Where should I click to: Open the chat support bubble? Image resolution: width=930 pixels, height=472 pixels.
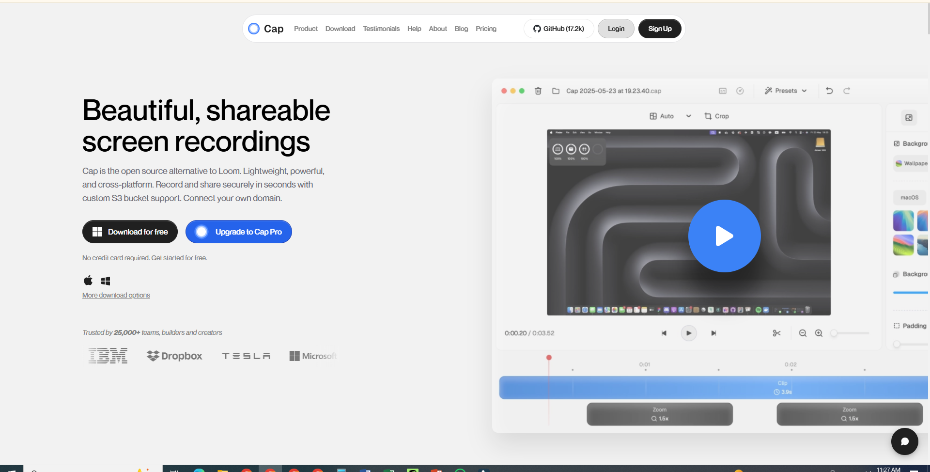tap(904, 441)
